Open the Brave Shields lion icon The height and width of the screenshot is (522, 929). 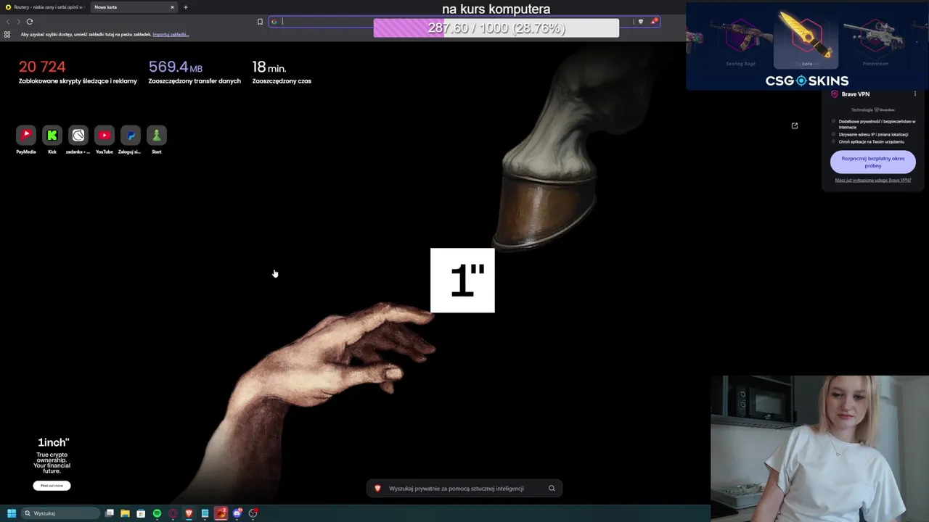[640, 22]
